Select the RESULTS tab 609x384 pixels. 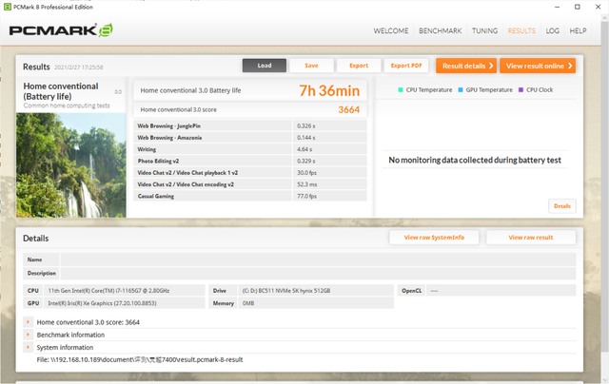click(x=521, y=30)
